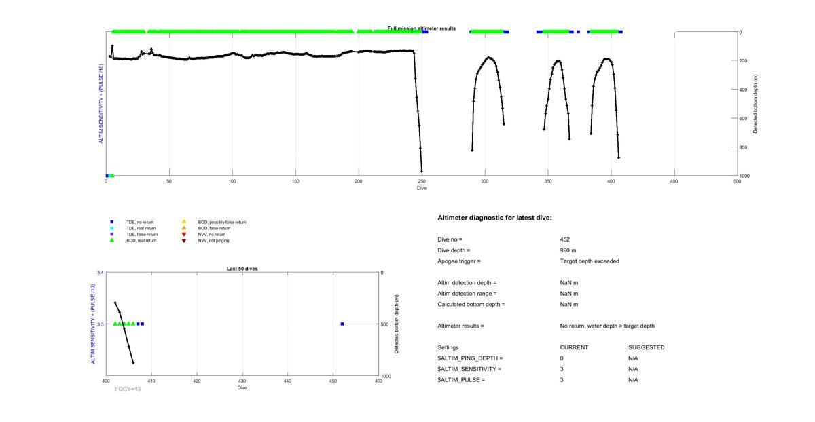
Task: Click the 'Last 50 dives' plot title
Action: click(x=242, y=269)
